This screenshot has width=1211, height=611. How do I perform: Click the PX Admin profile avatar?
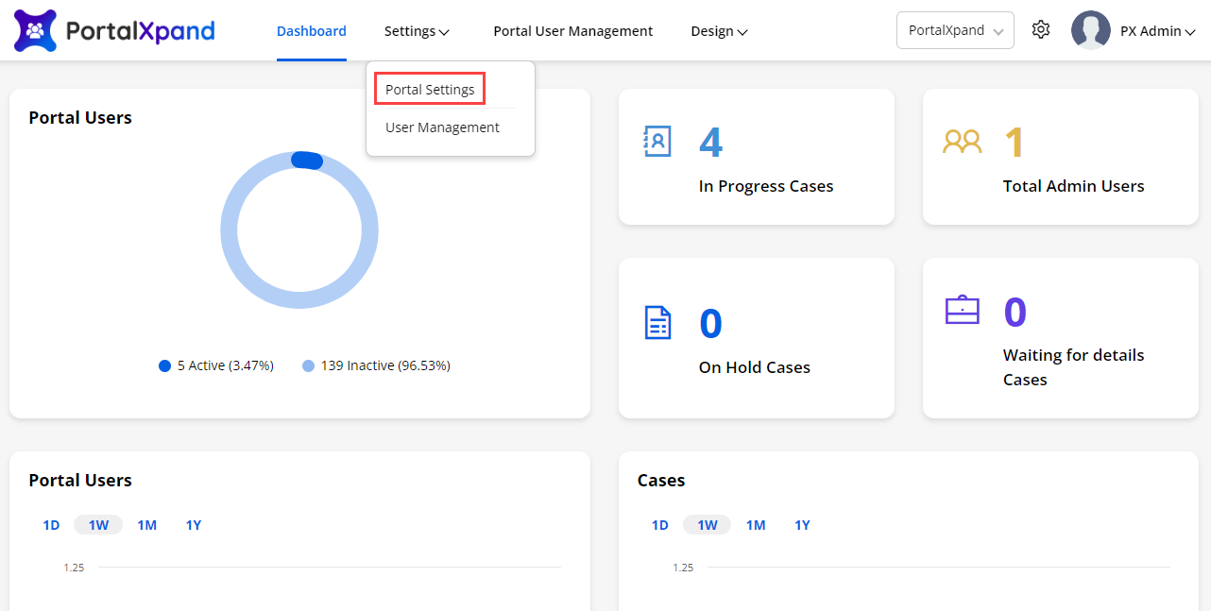click(x=1090, y=30)
